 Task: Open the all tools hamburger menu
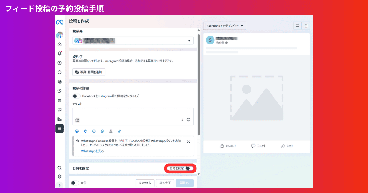pyautogui.click(x=59, y=128)
